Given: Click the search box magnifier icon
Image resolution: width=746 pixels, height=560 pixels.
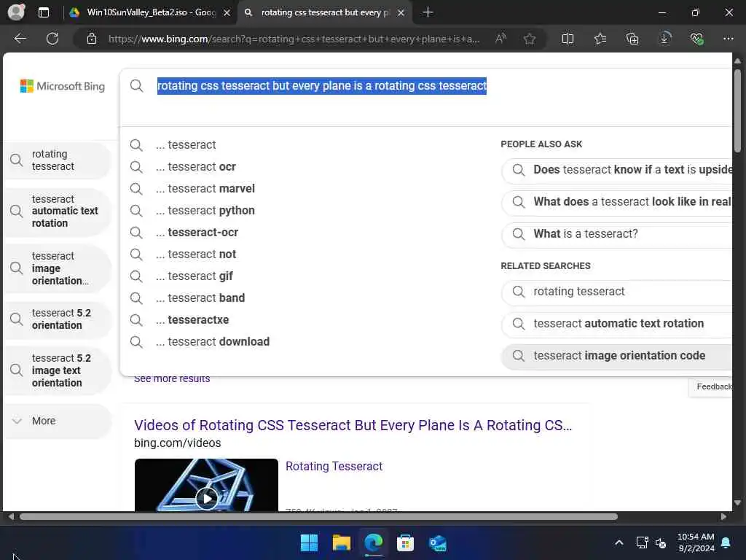Looking at the screenshot, I should click(x=136, y=86).
